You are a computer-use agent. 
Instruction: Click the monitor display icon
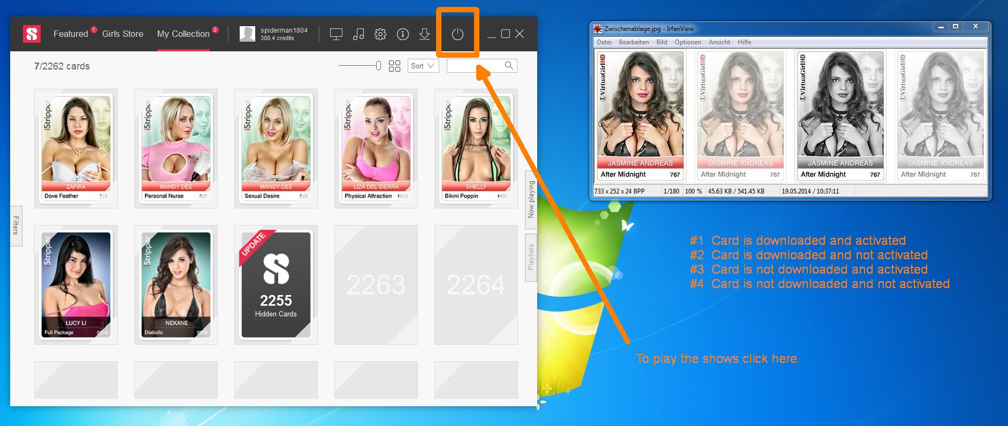336,34
